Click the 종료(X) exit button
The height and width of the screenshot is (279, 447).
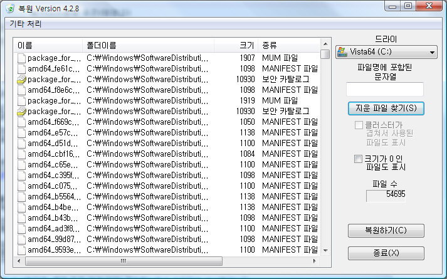tap(386, 253)
